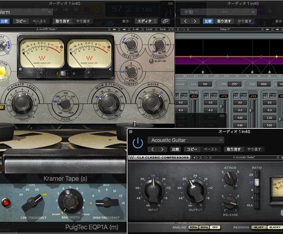The width and height of the screenshot is (283, 234).
Task: Go to next preset in compressor window
Action: click(162, 149)
